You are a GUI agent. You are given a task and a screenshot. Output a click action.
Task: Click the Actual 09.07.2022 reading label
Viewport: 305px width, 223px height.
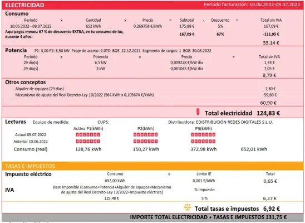tap(31, 135)
